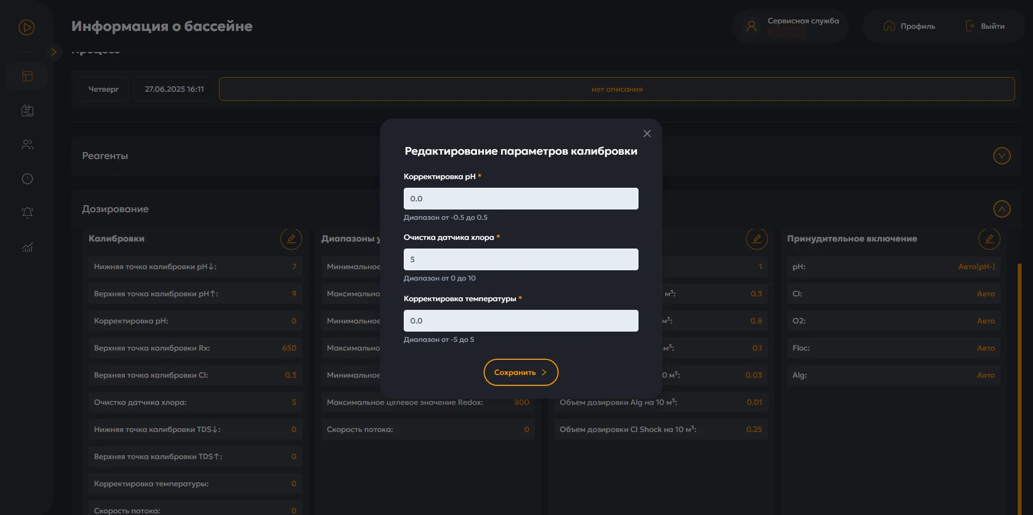
Task: Click the Выйти logout button
Action: pyautogui.click(x=985, y=26)
